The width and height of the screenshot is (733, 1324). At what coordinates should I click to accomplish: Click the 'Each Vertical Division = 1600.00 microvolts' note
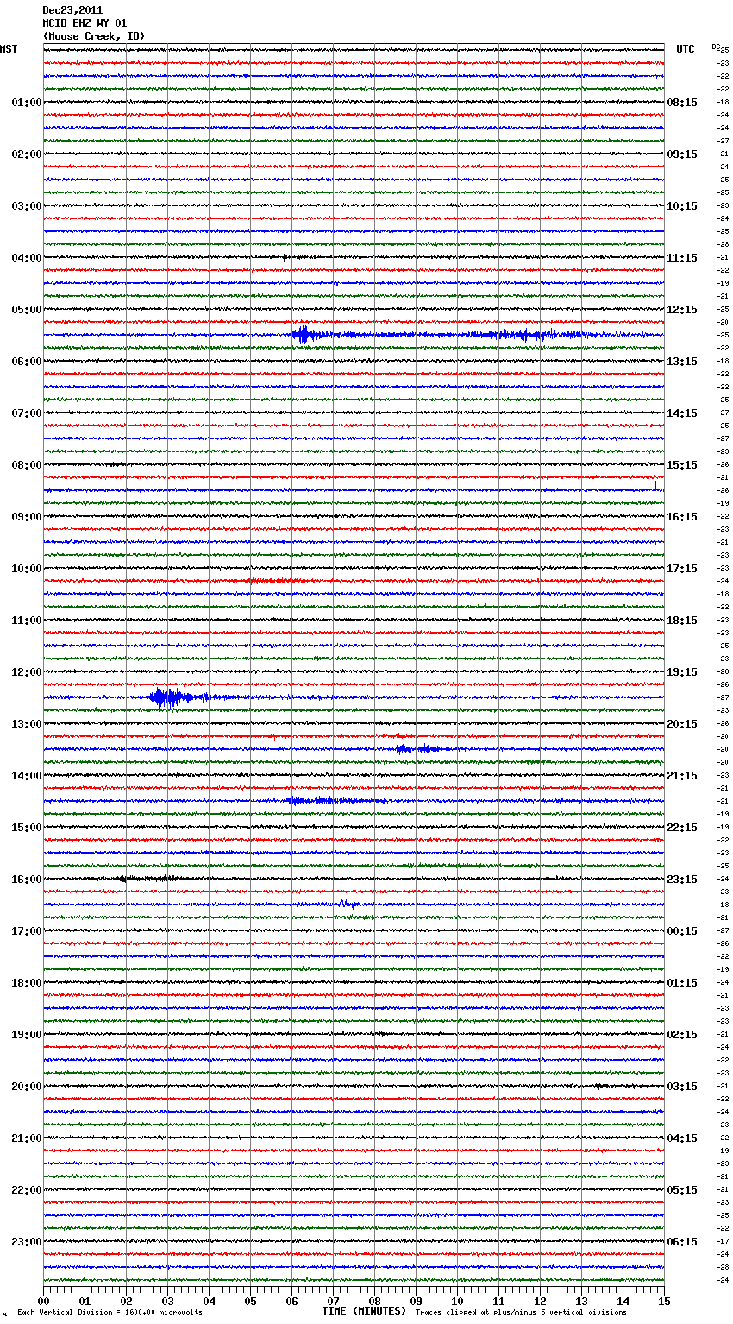tap(110, 1313)
